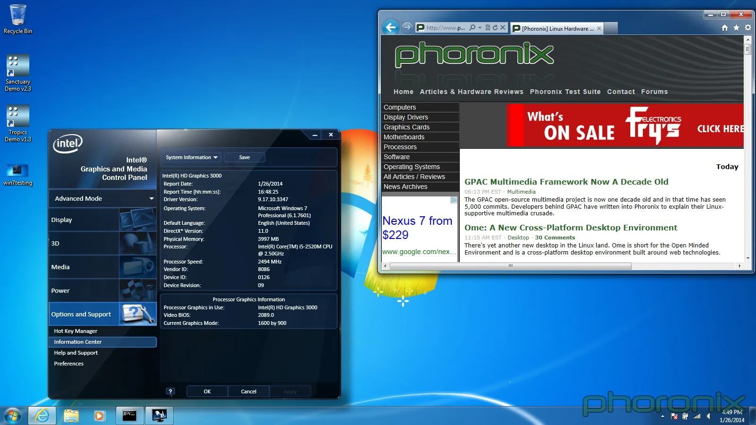Click the IE address bar URL field
Viewport: 756px width, 425px height.
pos(446,28)
